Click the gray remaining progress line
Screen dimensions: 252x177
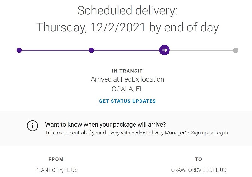pos(201,50)
